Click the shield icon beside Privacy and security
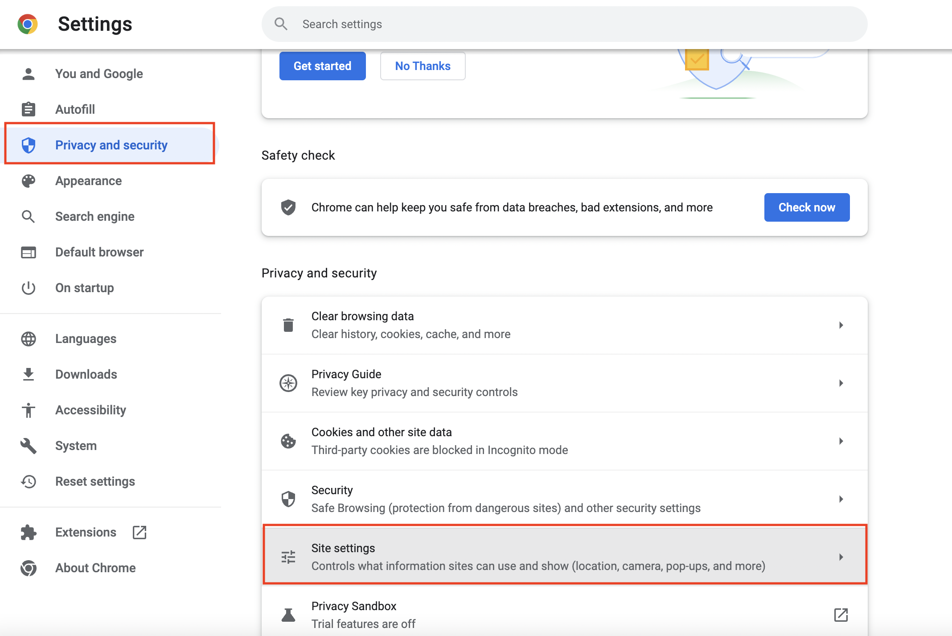This screenshot has height=636, width=952. click(29, 145)
